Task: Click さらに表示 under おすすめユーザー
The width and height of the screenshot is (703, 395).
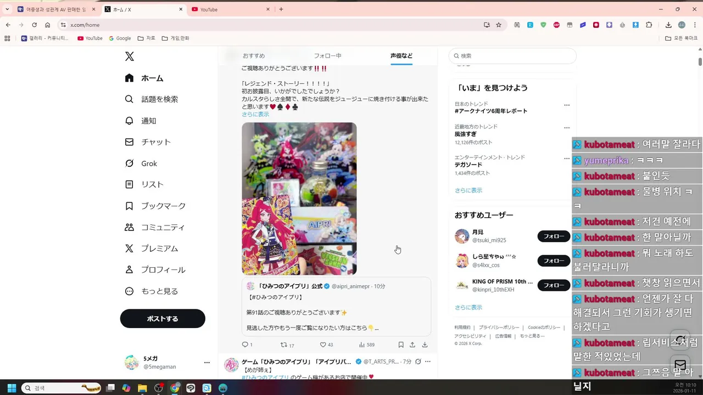Action: 468,308
